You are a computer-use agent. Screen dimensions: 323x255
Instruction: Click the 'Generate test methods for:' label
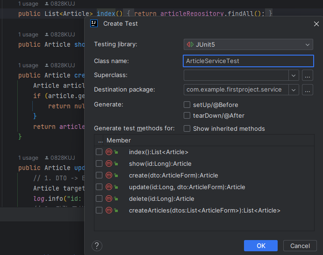click(134, 128)
